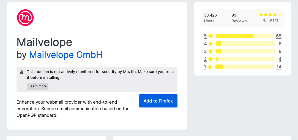Select the five-star rating bar
Image resolution: width=298 pixels, height=140 pixels.
pos(244,36)
